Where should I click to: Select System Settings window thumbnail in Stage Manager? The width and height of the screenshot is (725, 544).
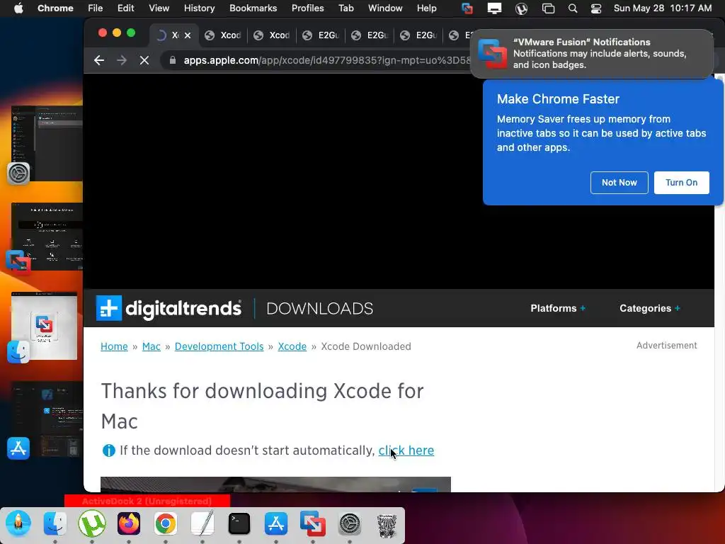coord(47,143)
